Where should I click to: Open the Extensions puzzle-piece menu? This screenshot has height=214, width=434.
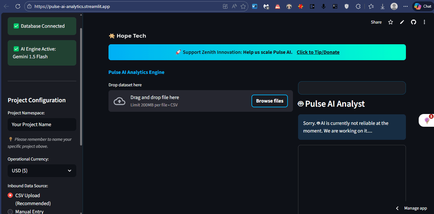click(358, 6)
